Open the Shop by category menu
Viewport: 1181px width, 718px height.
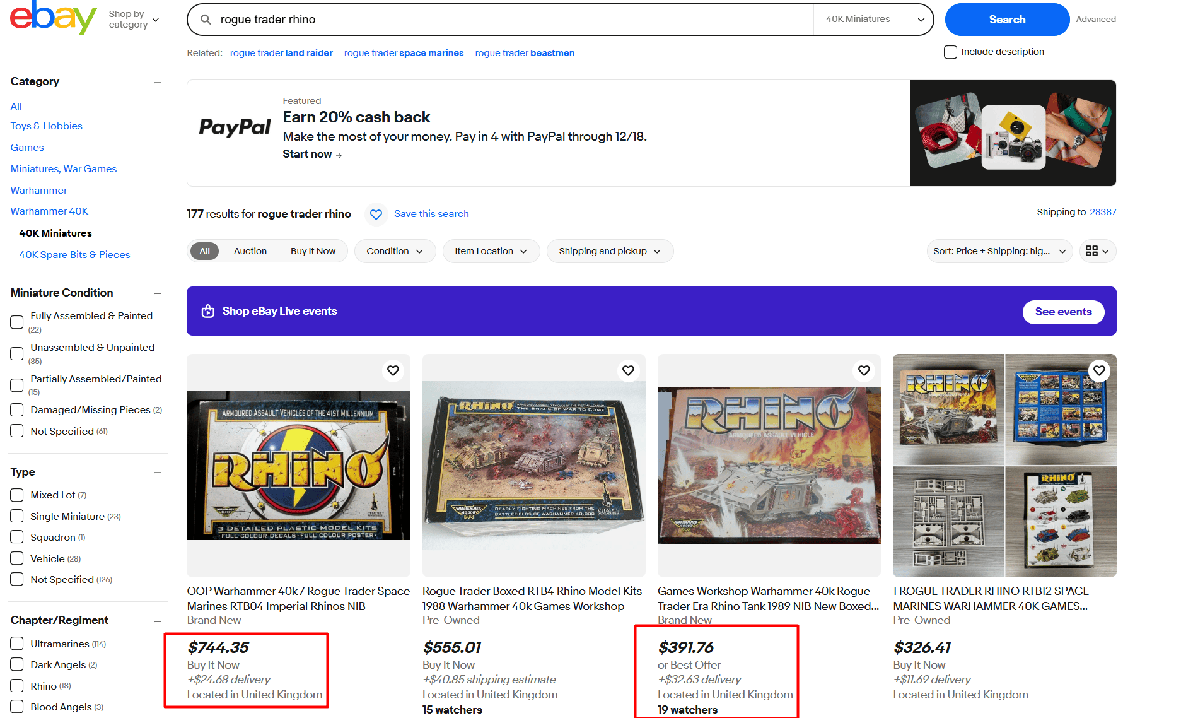(133, 19)
